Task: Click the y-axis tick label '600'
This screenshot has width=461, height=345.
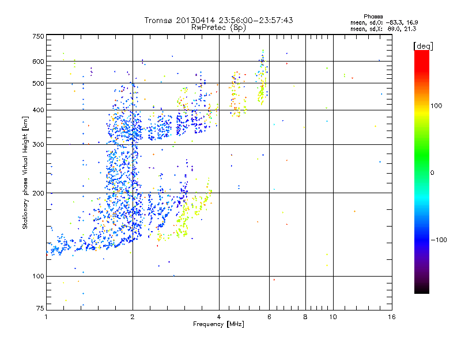Action: 39,62
